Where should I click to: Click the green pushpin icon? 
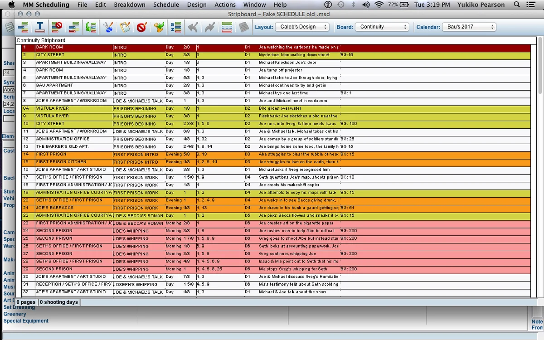[x=158, y=27]
